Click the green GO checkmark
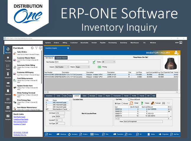The width and height of the screenshot is (191, 141). click(94, 62)
